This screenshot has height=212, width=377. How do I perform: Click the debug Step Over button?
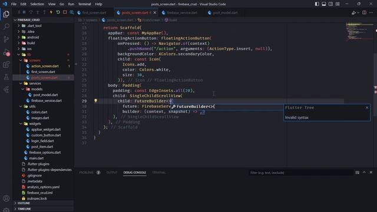click(x=31, y=12)
